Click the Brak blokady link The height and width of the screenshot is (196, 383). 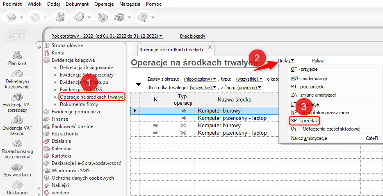tap(193, 36)
